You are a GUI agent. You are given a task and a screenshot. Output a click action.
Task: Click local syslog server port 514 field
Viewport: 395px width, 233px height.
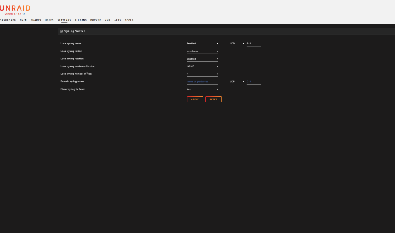pos(254,44)
